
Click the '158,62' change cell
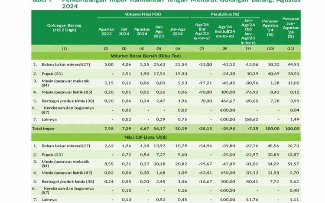251,119
